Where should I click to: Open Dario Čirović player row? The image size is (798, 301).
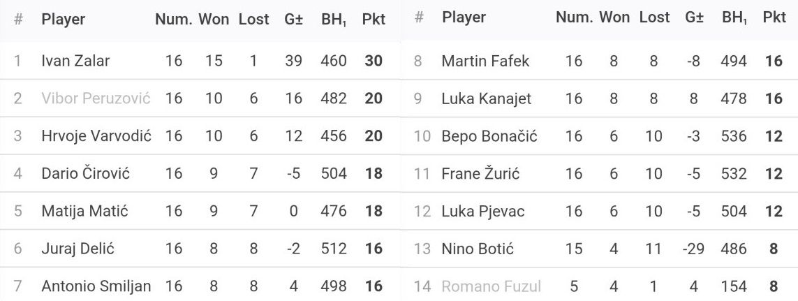tap(85, 173)
